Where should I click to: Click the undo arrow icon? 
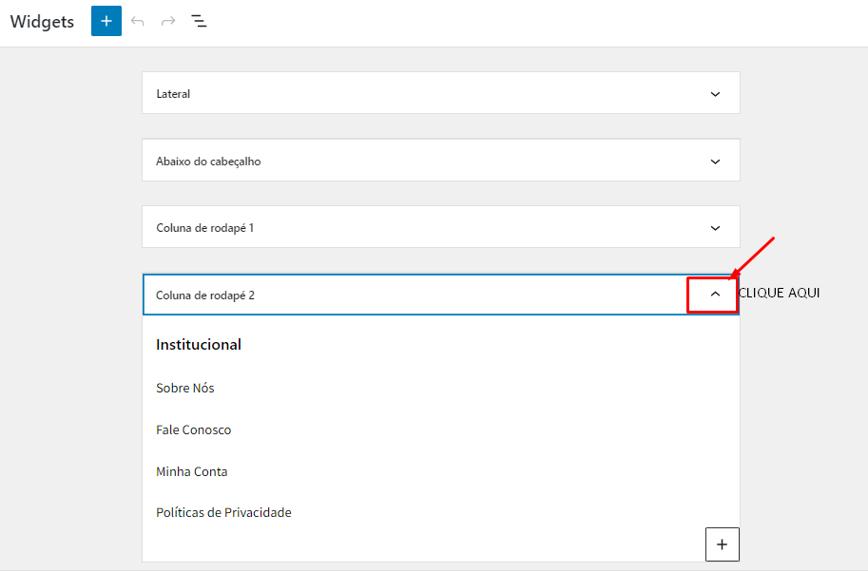pos(137,22)
